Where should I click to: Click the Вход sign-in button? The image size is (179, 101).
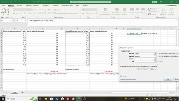click(x=155, y=2)
